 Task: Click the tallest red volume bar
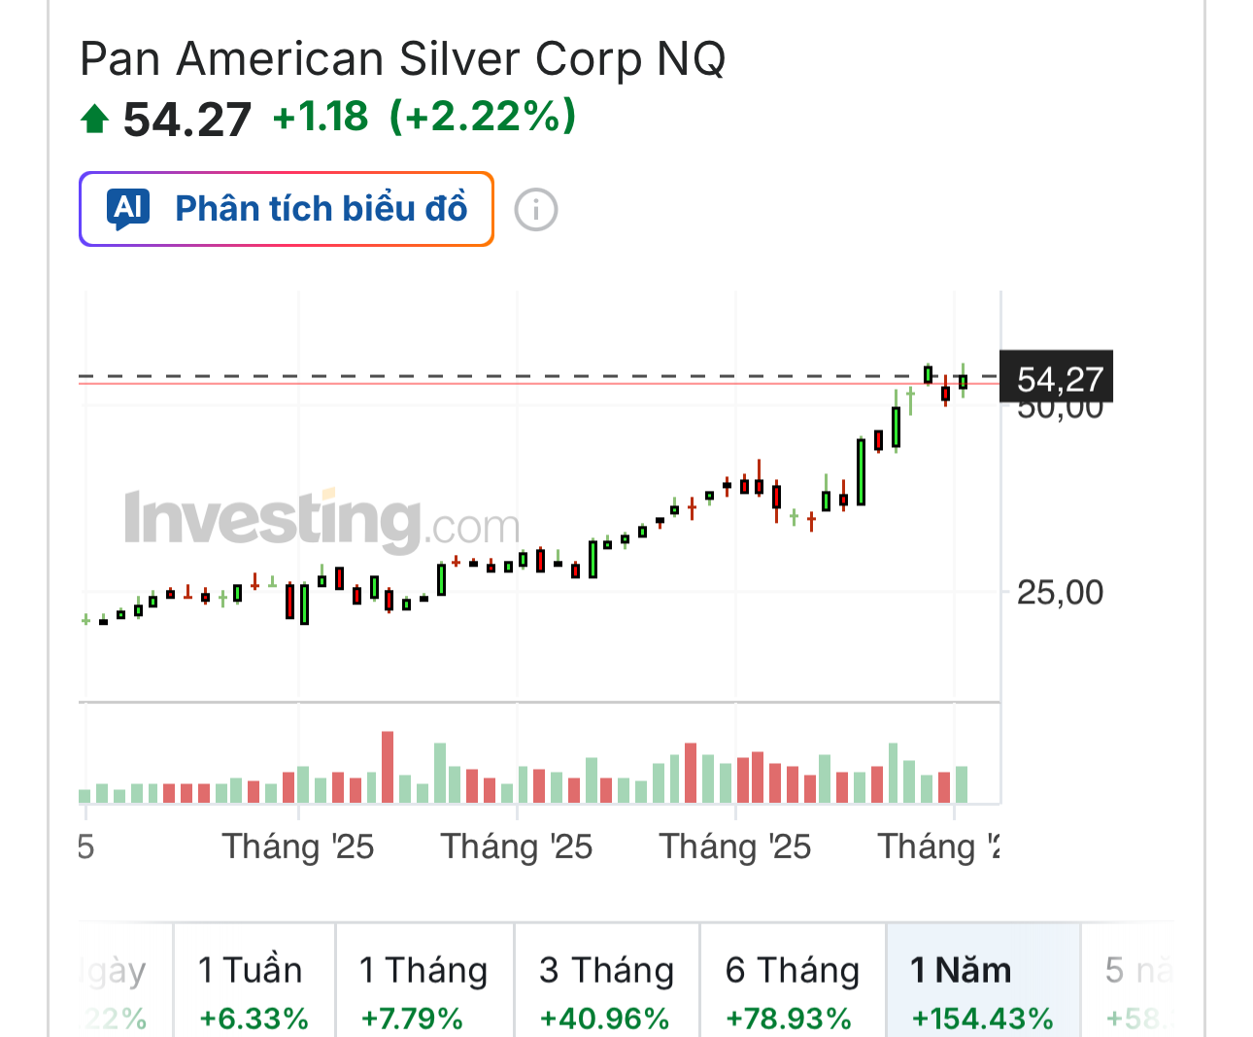(388, 766)
